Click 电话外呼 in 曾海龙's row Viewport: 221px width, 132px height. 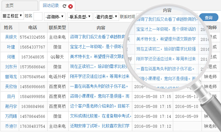57,77
